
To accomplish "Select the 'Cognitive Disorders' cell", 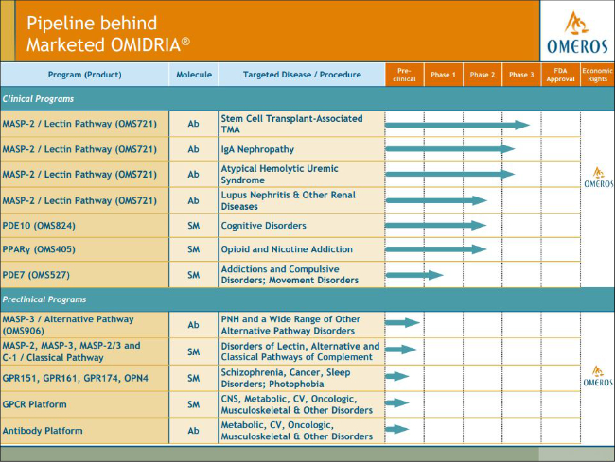I will [301, 226].
